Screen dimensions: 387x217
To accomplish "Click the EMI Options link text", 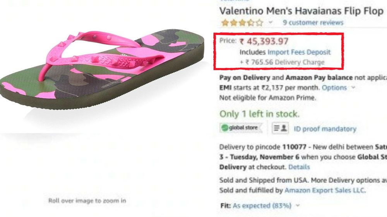I will coord(334,87).
